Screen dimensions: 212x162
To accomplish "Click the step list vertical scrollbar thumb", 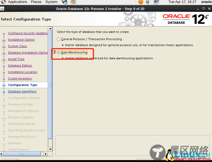I will 50,85.
